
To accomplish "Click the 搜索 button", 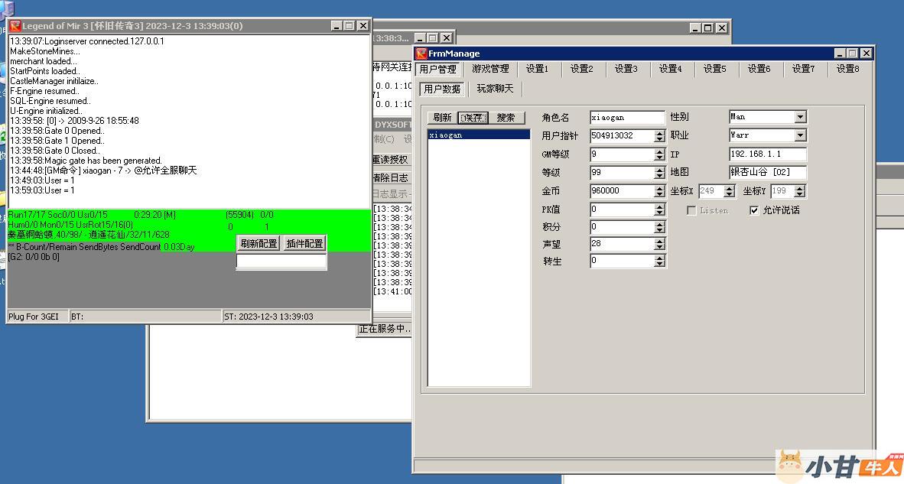I will tap(506, 118).
